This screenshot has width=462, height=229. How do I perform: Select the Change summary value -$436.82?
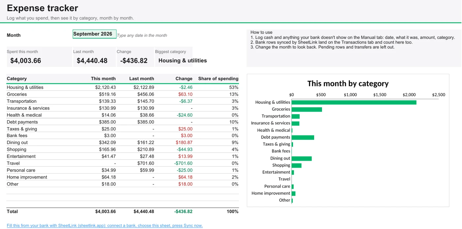[134, 61]
